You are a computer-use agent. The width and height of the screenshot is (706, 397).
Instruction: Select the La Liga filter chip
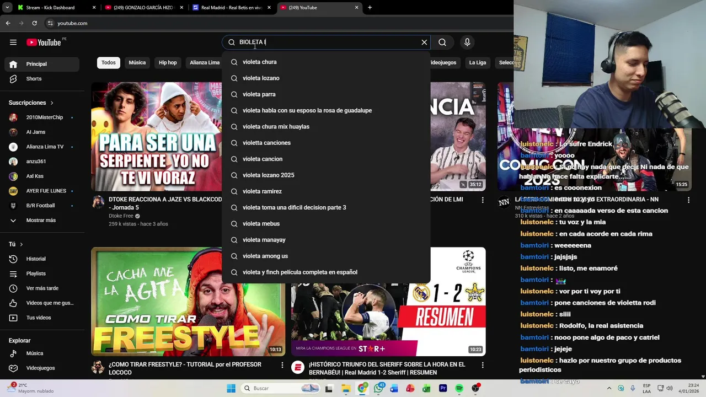(478, 63)
